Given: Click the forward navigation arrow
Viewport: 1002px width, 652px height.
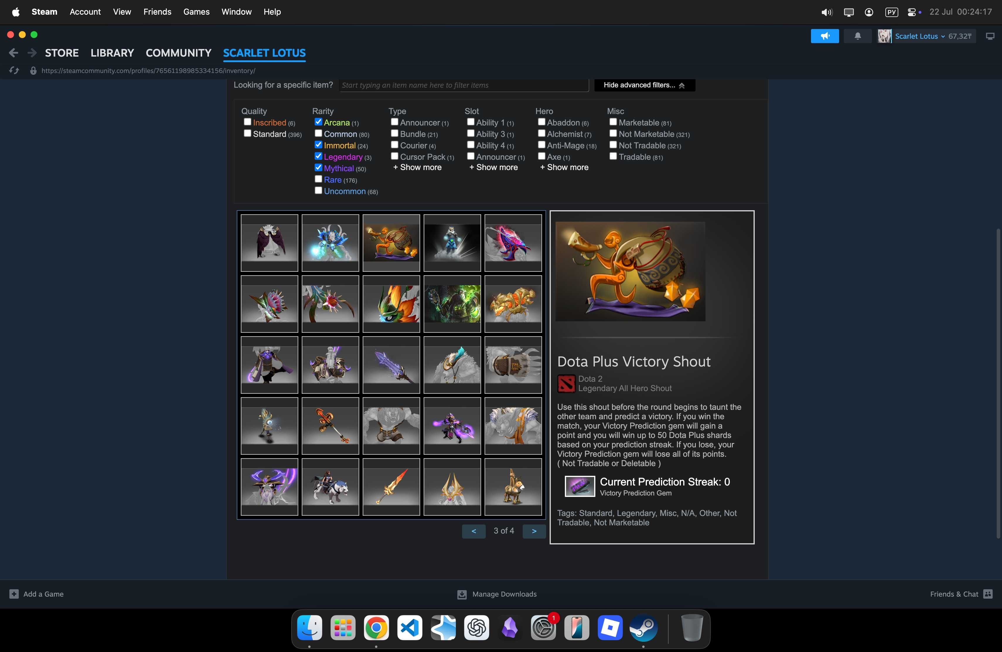Looking at the screenshot, I should pos(32,53).
